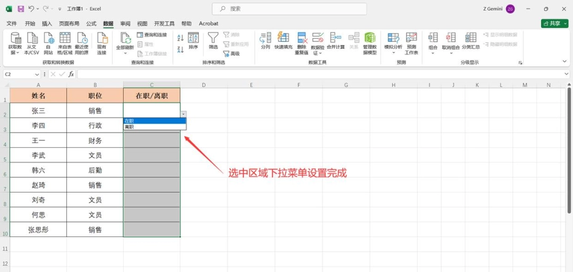Click cell containing 财务
The height and width of the screenshot is (272, 573).
click(x=95, y=141)
